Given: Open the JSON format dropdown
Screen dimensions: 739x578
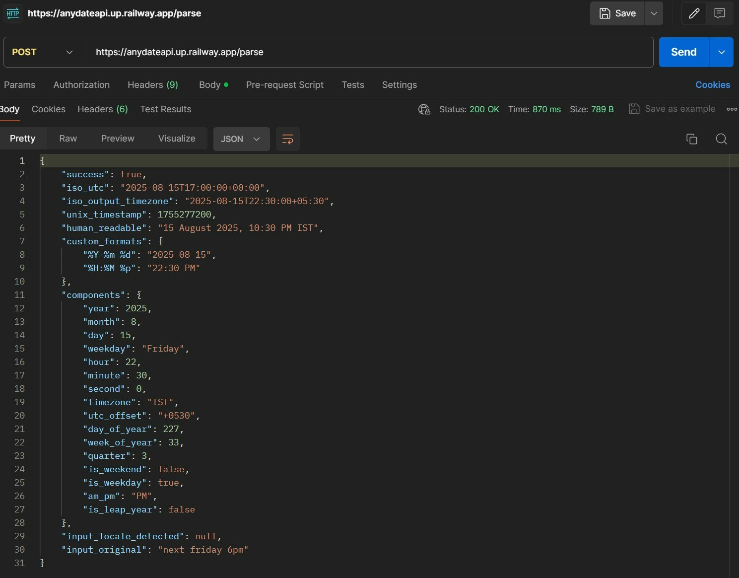Looking at the screenshot, I should coord(241,139).
